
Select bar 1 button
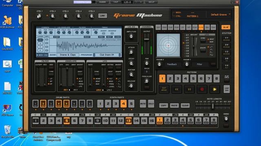click(159, 121)
